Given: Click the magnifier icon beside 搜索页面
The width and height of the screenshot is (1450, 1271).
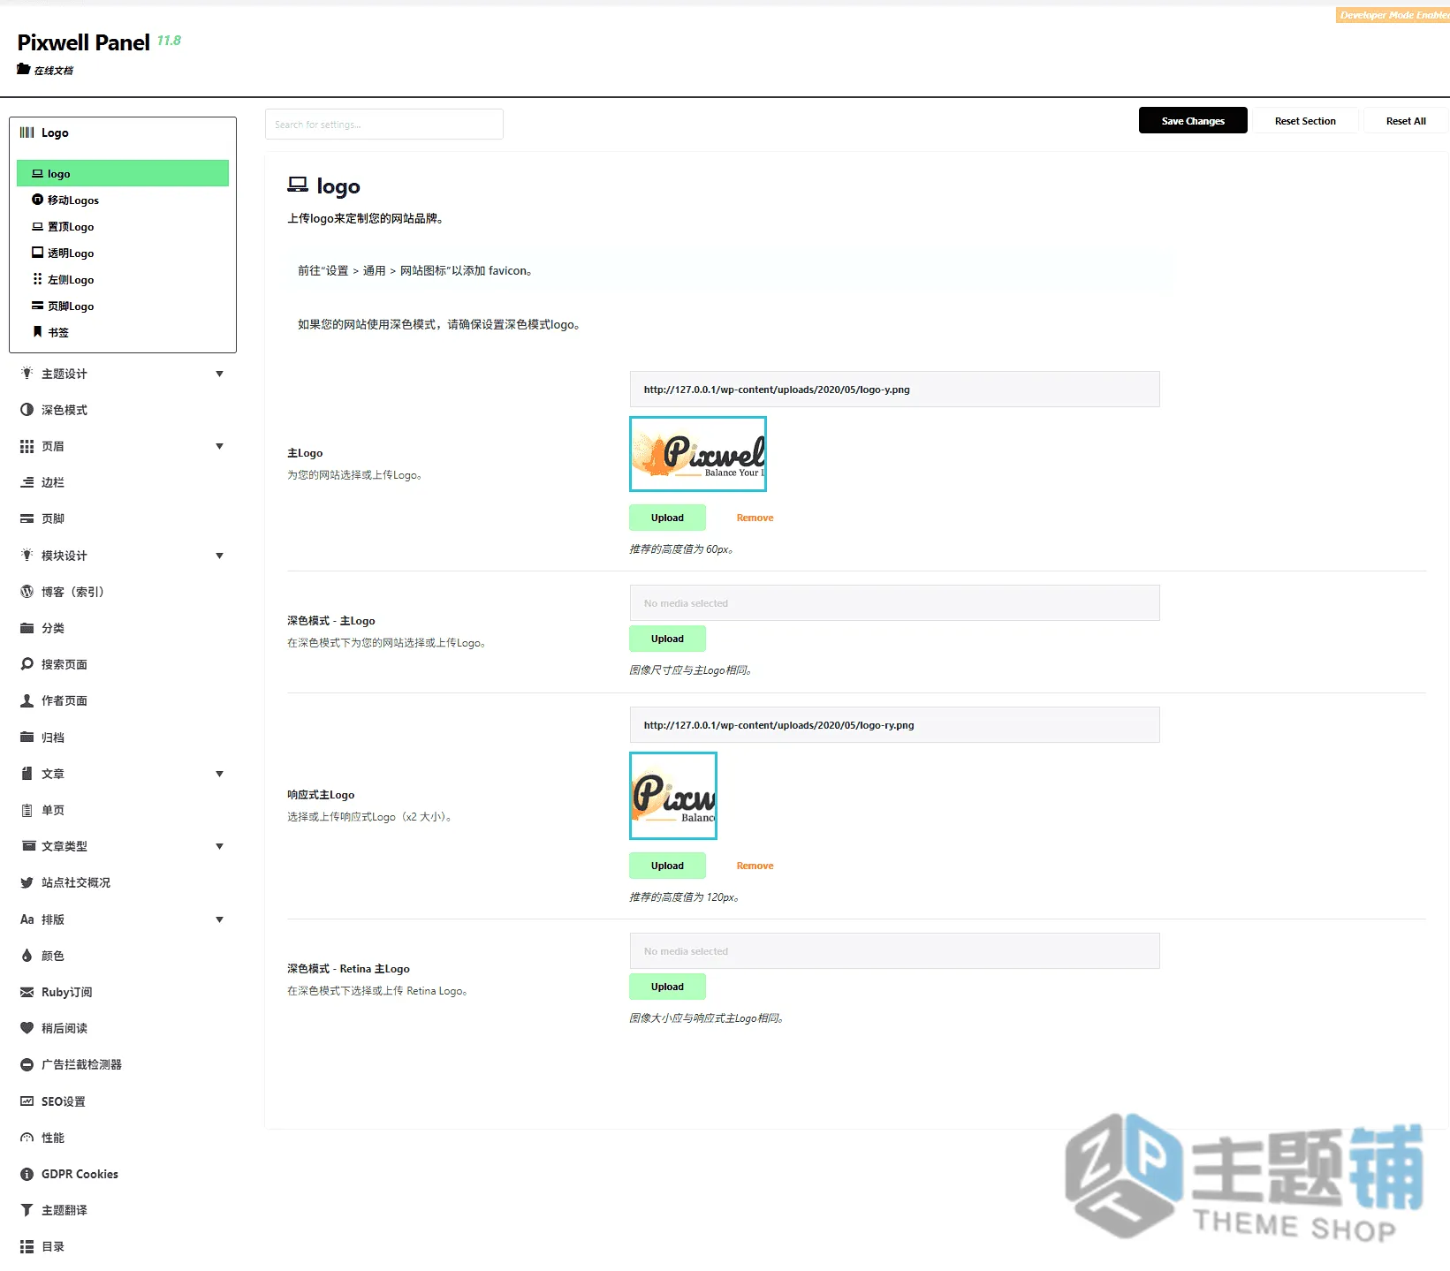Looking at the screenshot, I should (27, 664).
